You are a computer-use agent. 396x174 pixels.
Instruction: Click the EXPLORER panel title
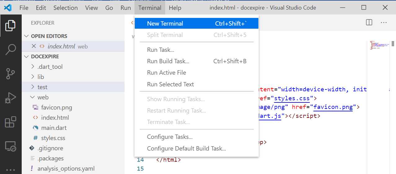pyautogui.click(x=42, y=23)
